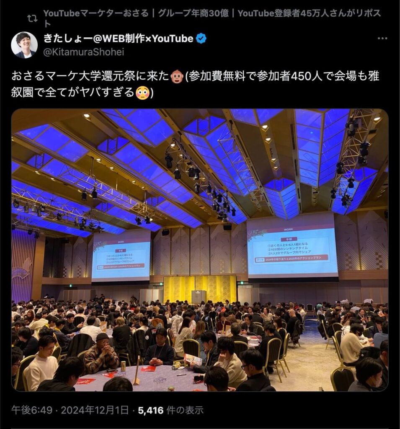Screen dimensions: 400x429
Task: Open the @KitamuraShohei handle
Action: (84, 52)
